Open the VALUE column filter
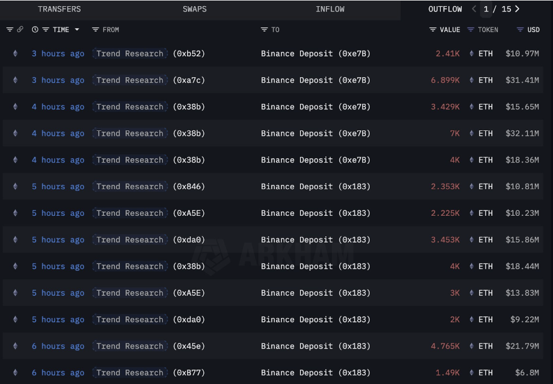 click(433, 30)
